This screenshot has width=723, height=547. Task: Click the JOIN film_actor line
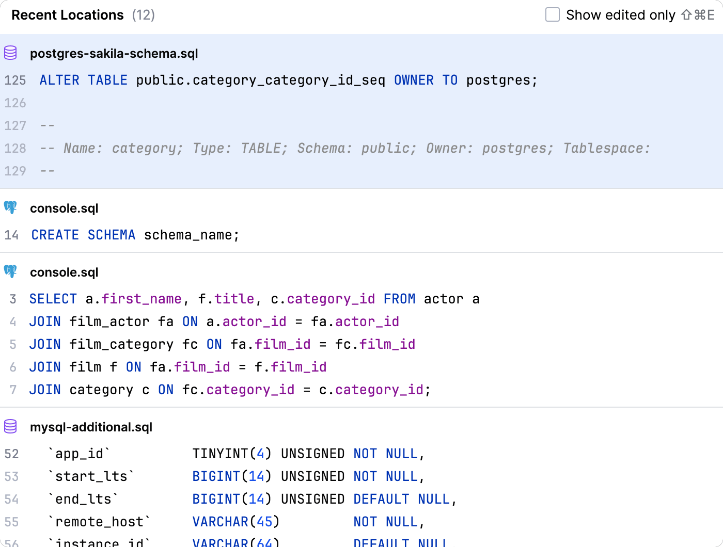[214, 322]
